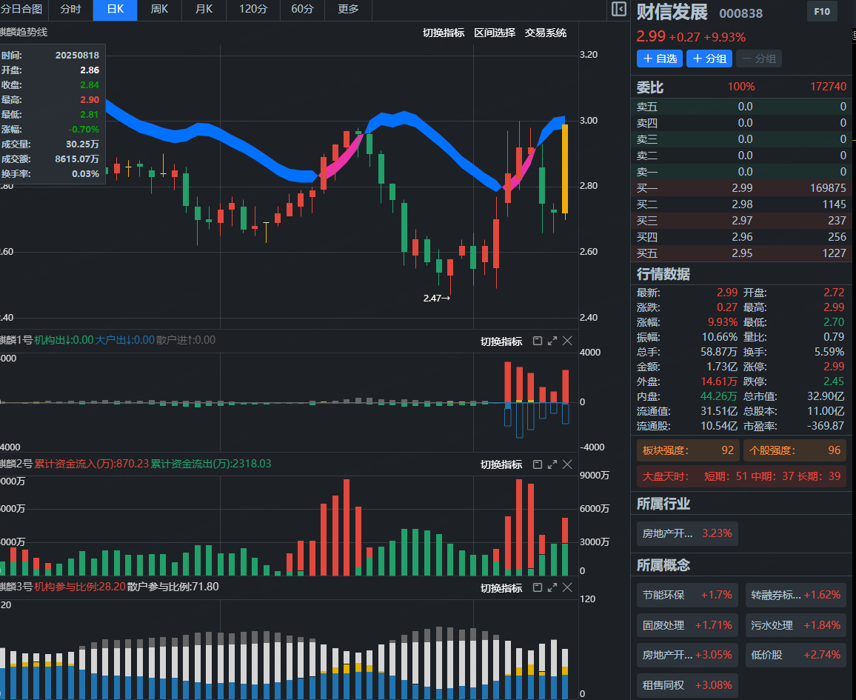Click window icon on 麒麟2号 panel
This screenshot has width=856, height=700.
[x=538, y=464]
